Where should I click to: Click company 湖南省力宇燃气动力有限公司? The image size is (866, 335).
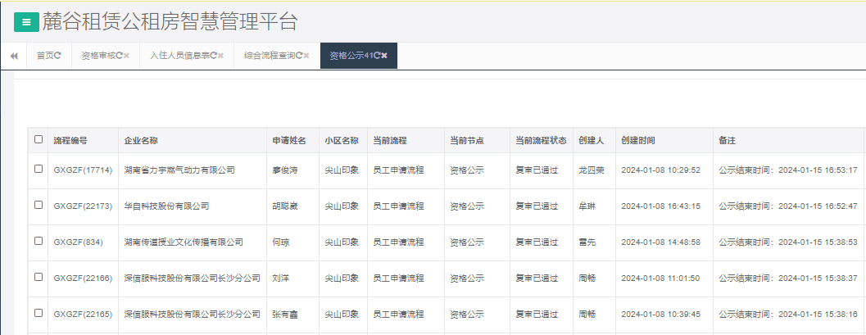pyautogui.click(x=179, y=170)
